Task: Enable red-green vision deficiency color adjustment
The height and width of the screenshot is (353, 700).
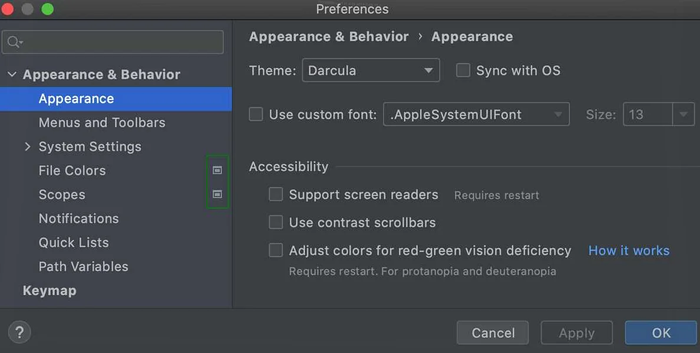Action: 276,251
